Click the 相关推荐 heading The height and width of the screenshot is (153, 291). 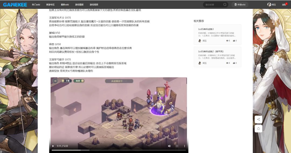tap(199, 21)
